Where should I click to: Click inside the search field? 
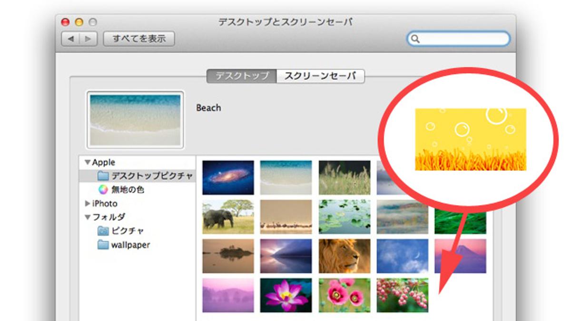pyautogui.click(x=462, y=39)
